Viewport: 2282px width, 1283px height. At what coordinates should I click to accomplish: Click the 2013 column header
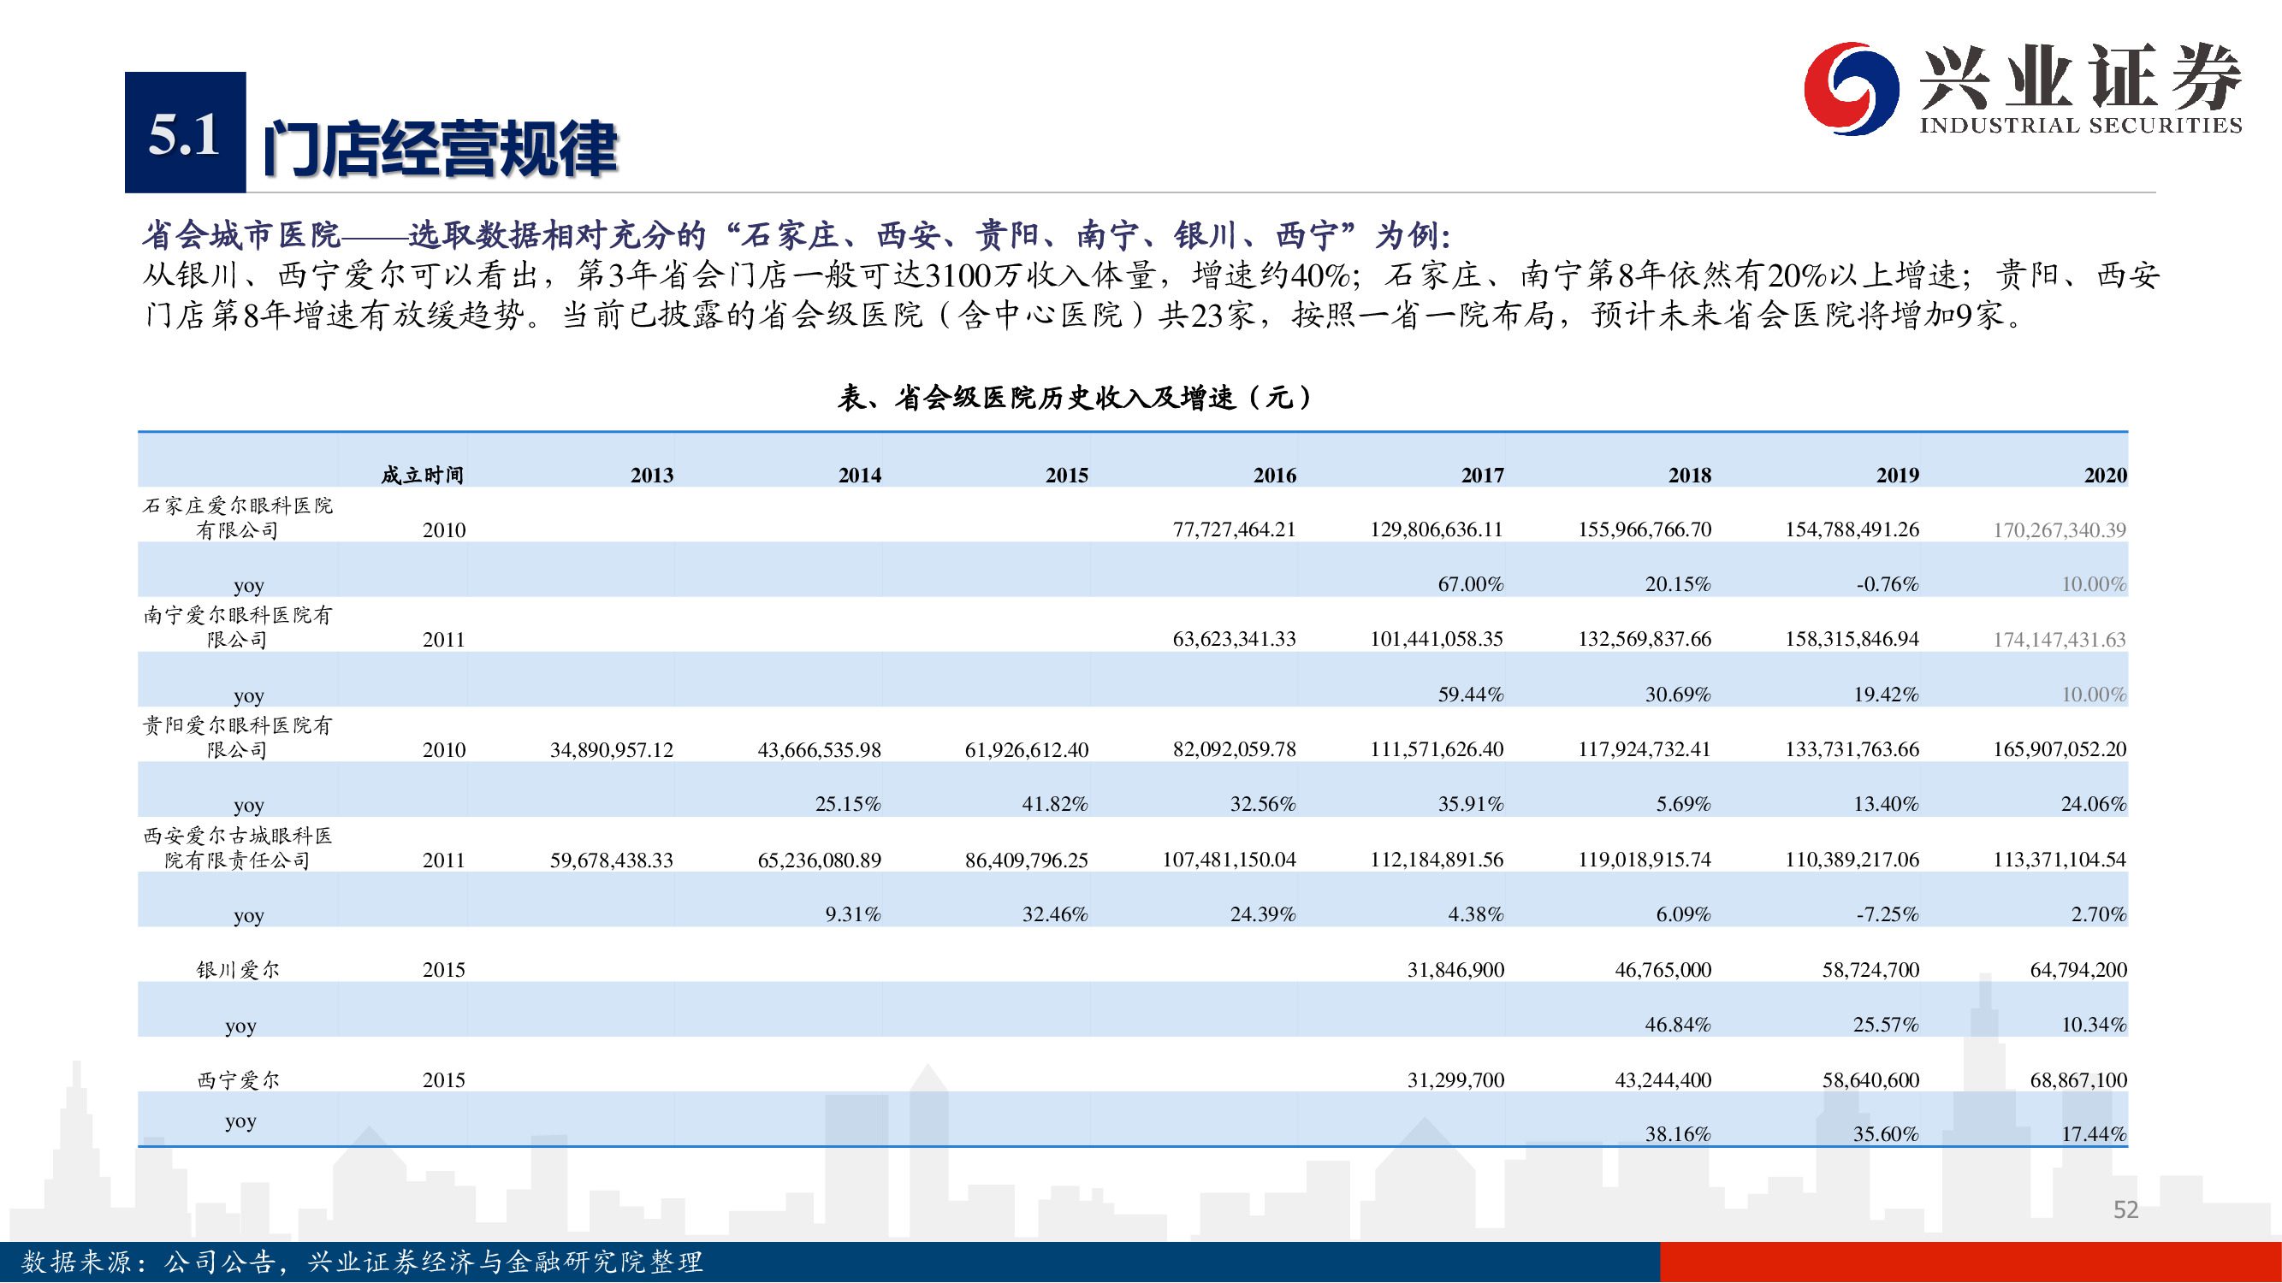[x=652, y=476]
